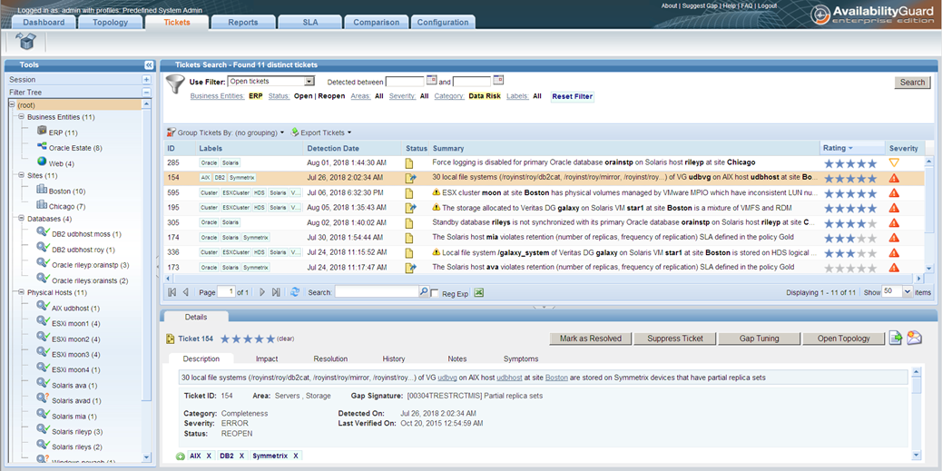Click status icon for ticket 285

pyautogui.click(x=409, y=162)
